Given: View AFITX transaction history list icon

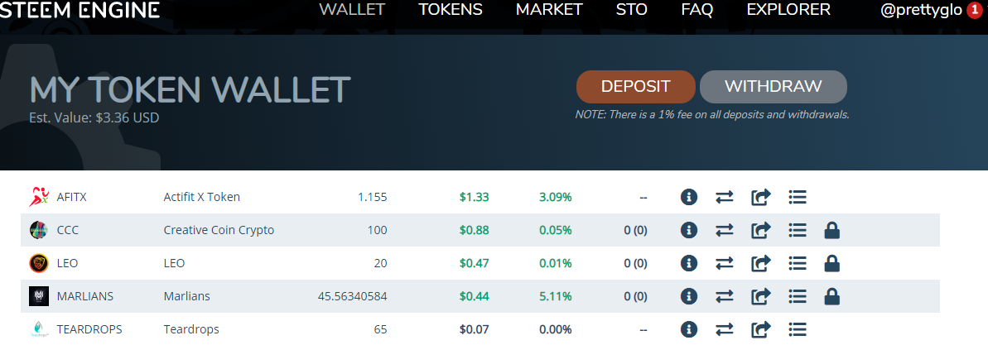Looking at the screenshot, I should coord(798,197).
